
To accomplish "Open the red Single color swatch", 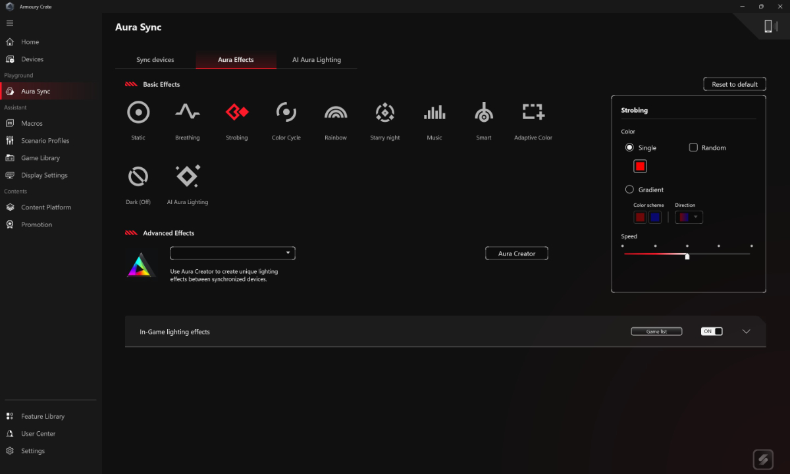I will [640, 167].
